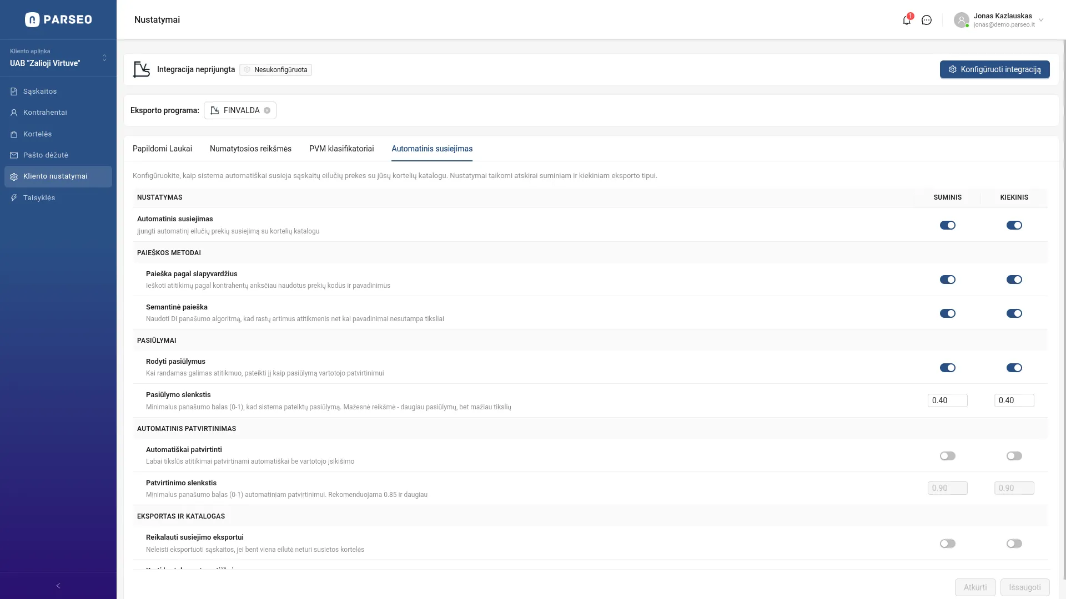Go to Kortelės in the sidebar
This screenshot has height=599, width=1066.
click(37, 134)
